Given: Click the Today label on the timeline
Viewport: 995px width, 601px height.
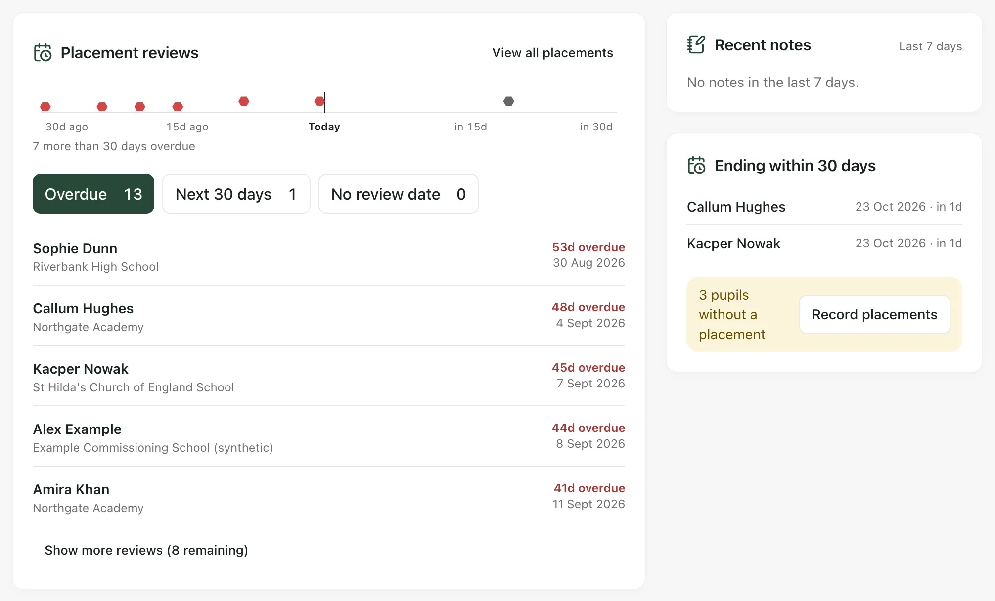Looking at the screenshot, I should tap(324, 127).
